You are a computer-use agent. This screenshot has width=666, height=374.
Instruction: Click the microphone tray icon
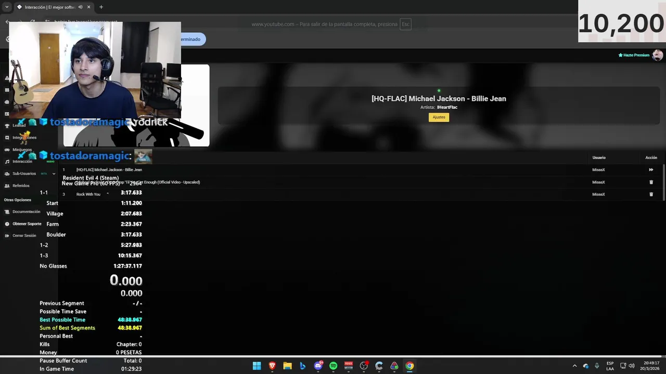(x=597, y=366)
